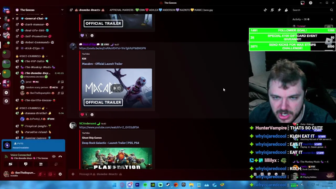Undeafen the headphones

pos(50,174)
